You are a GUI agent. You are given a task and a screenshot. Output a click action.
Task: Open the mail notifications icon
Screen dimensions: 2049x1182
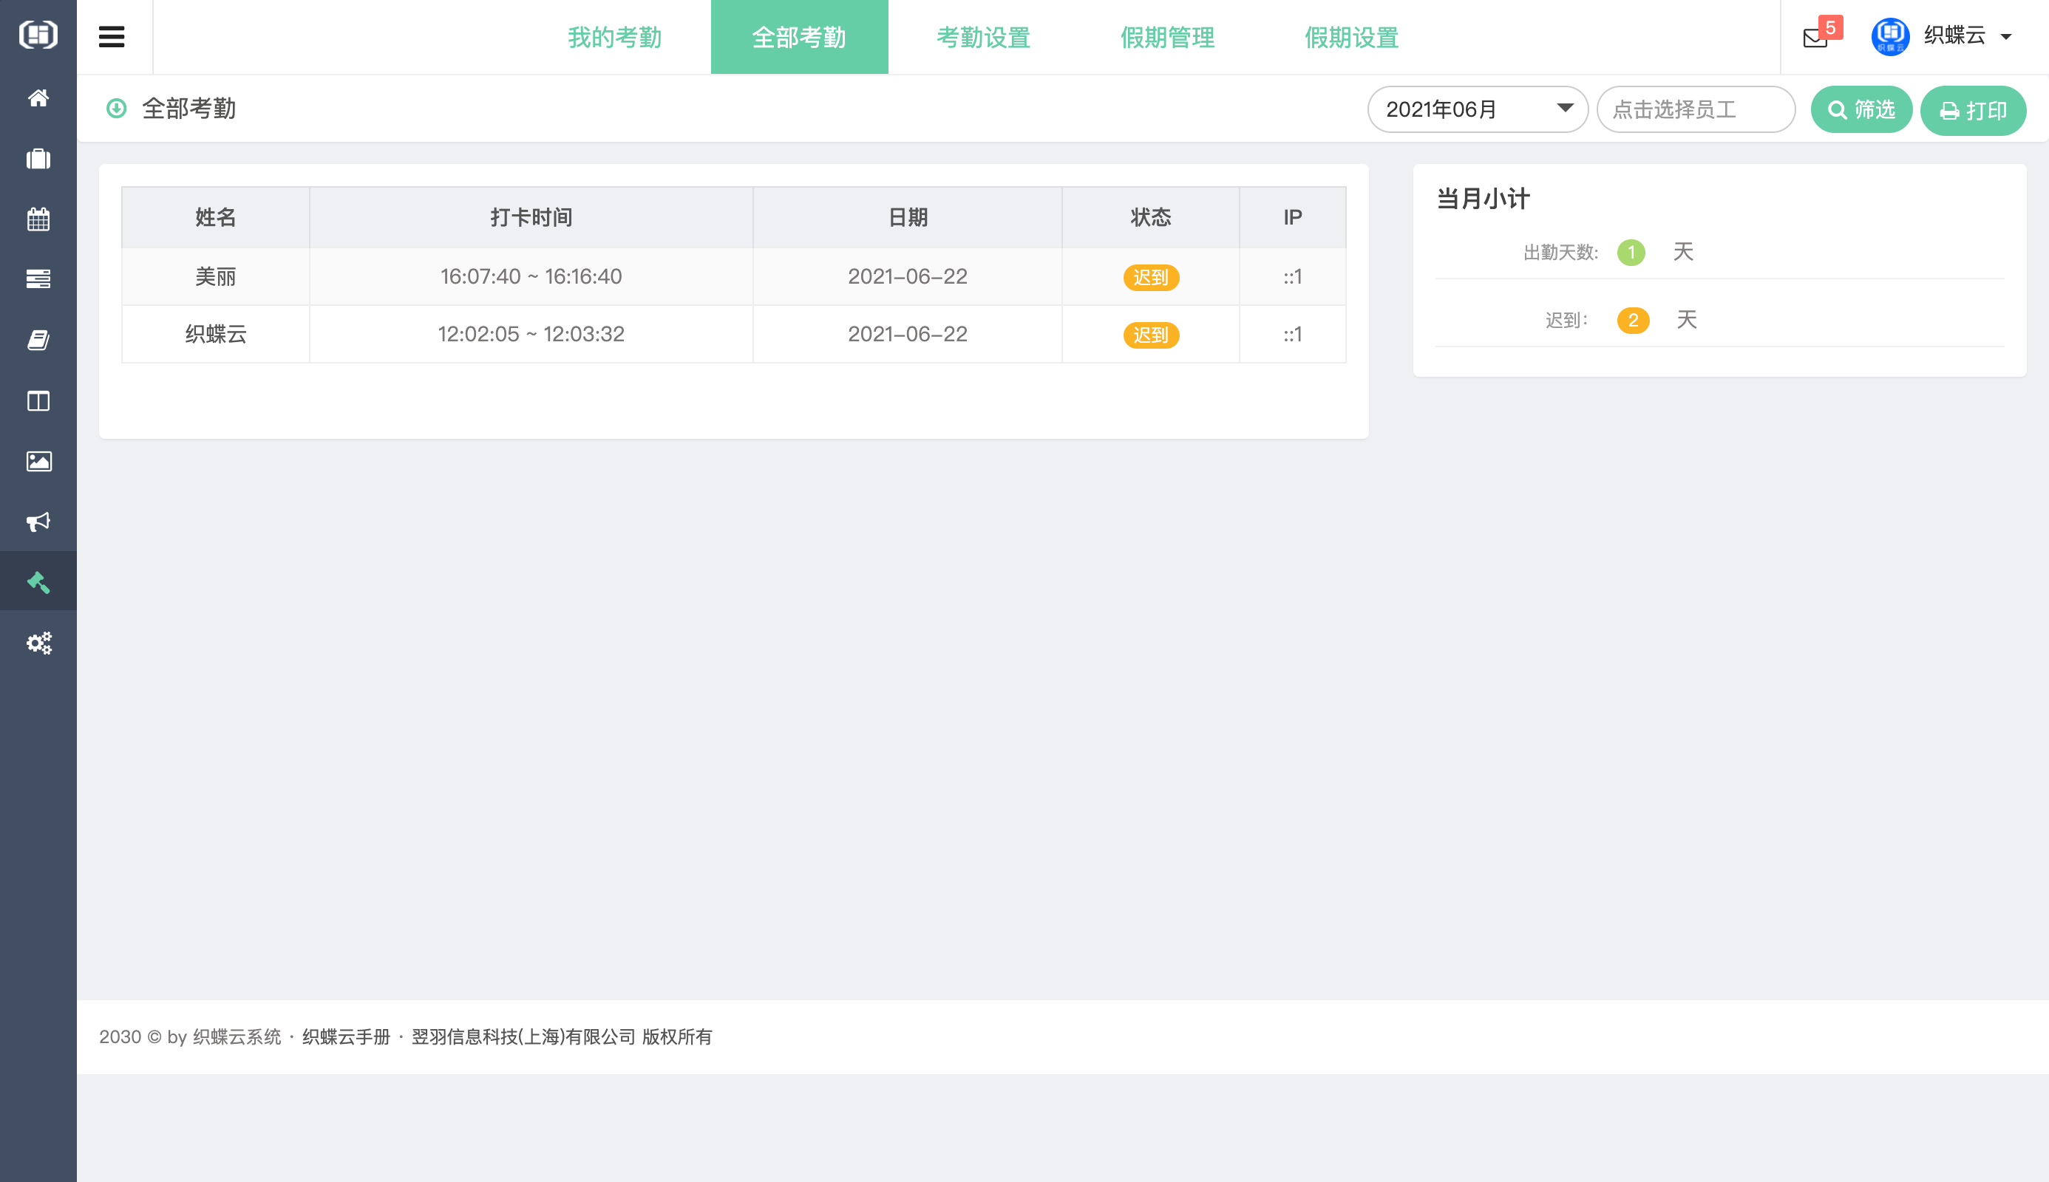[x=1815, y=38]
